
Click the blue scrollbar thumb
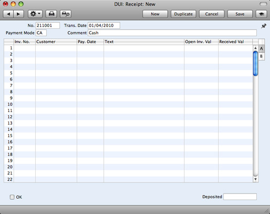point(255,64)
